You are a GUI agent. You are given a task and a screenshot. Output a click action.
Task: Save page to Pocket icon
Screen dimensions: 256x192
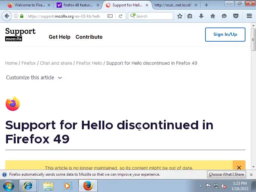236,16
